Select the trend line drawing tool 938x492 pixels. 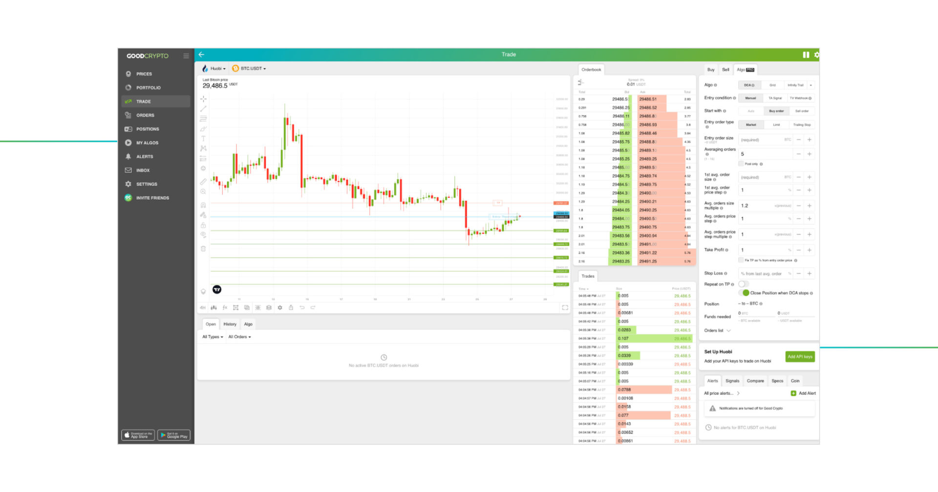click(203, 109)
